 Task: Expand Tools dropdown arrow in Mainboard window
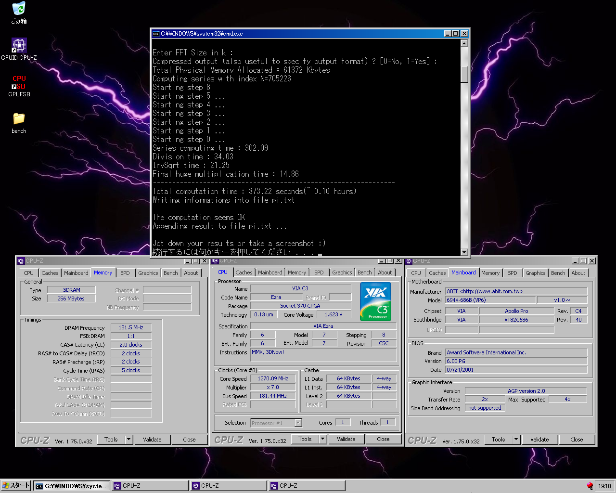tap(516, 440)
